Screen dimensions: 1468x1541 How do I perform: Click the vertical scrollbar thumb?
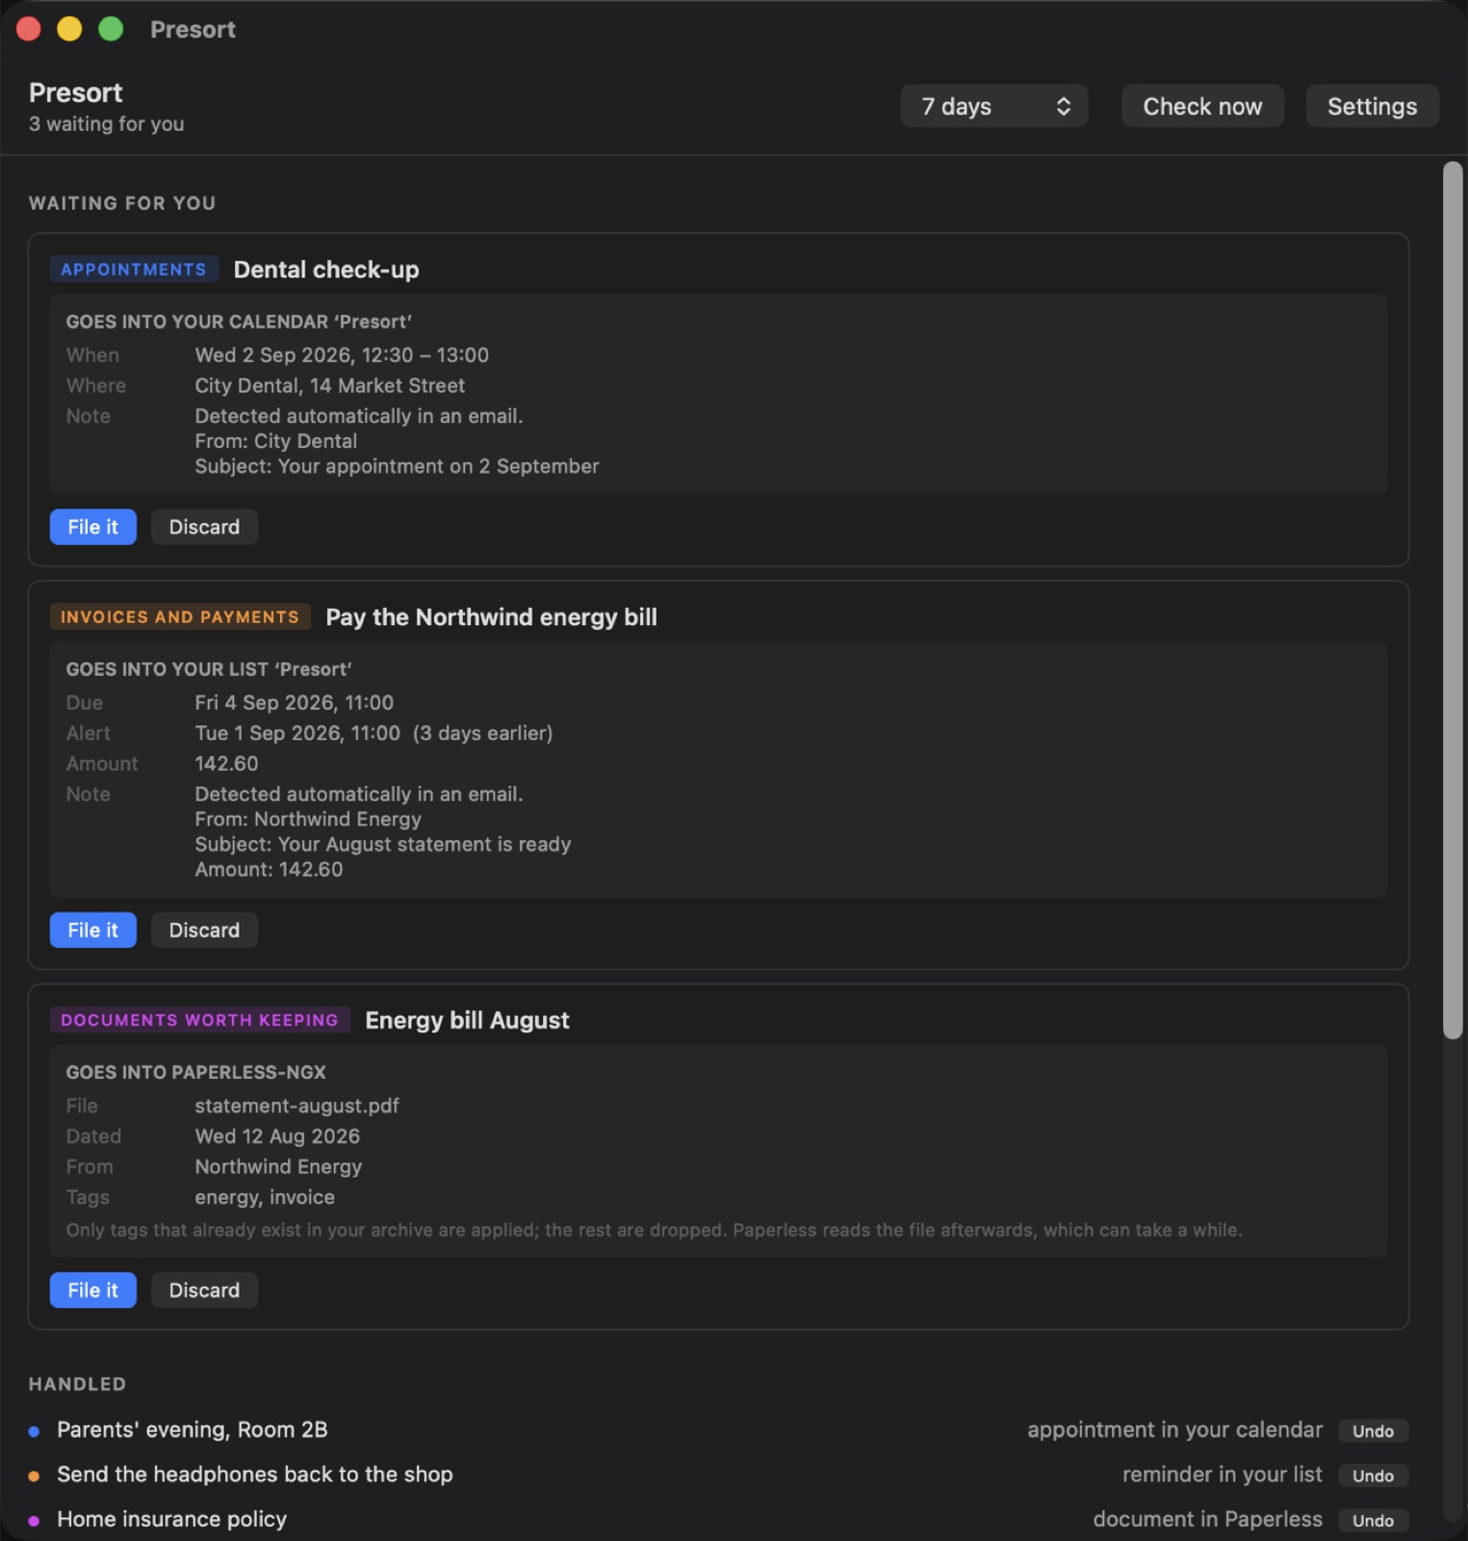click(1453, 600)
